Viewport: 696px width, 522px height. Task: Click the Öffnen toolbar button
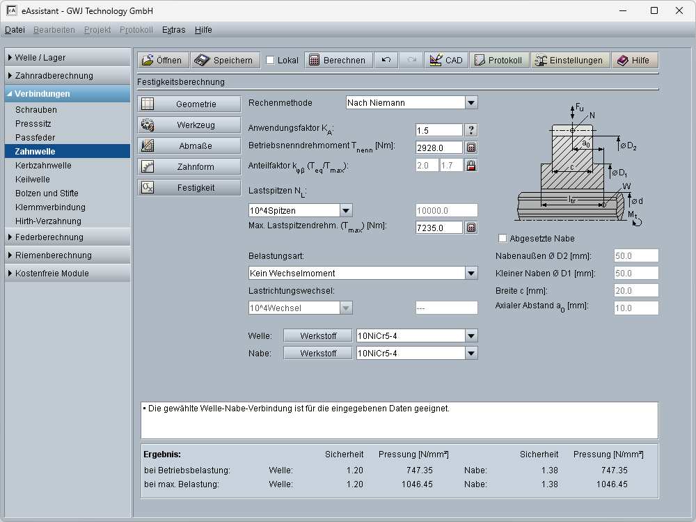(163, 61)
